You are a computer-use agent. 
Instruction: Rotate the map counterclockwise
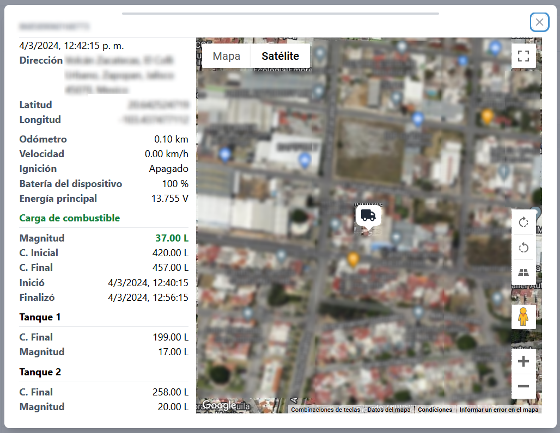point(524,248)
